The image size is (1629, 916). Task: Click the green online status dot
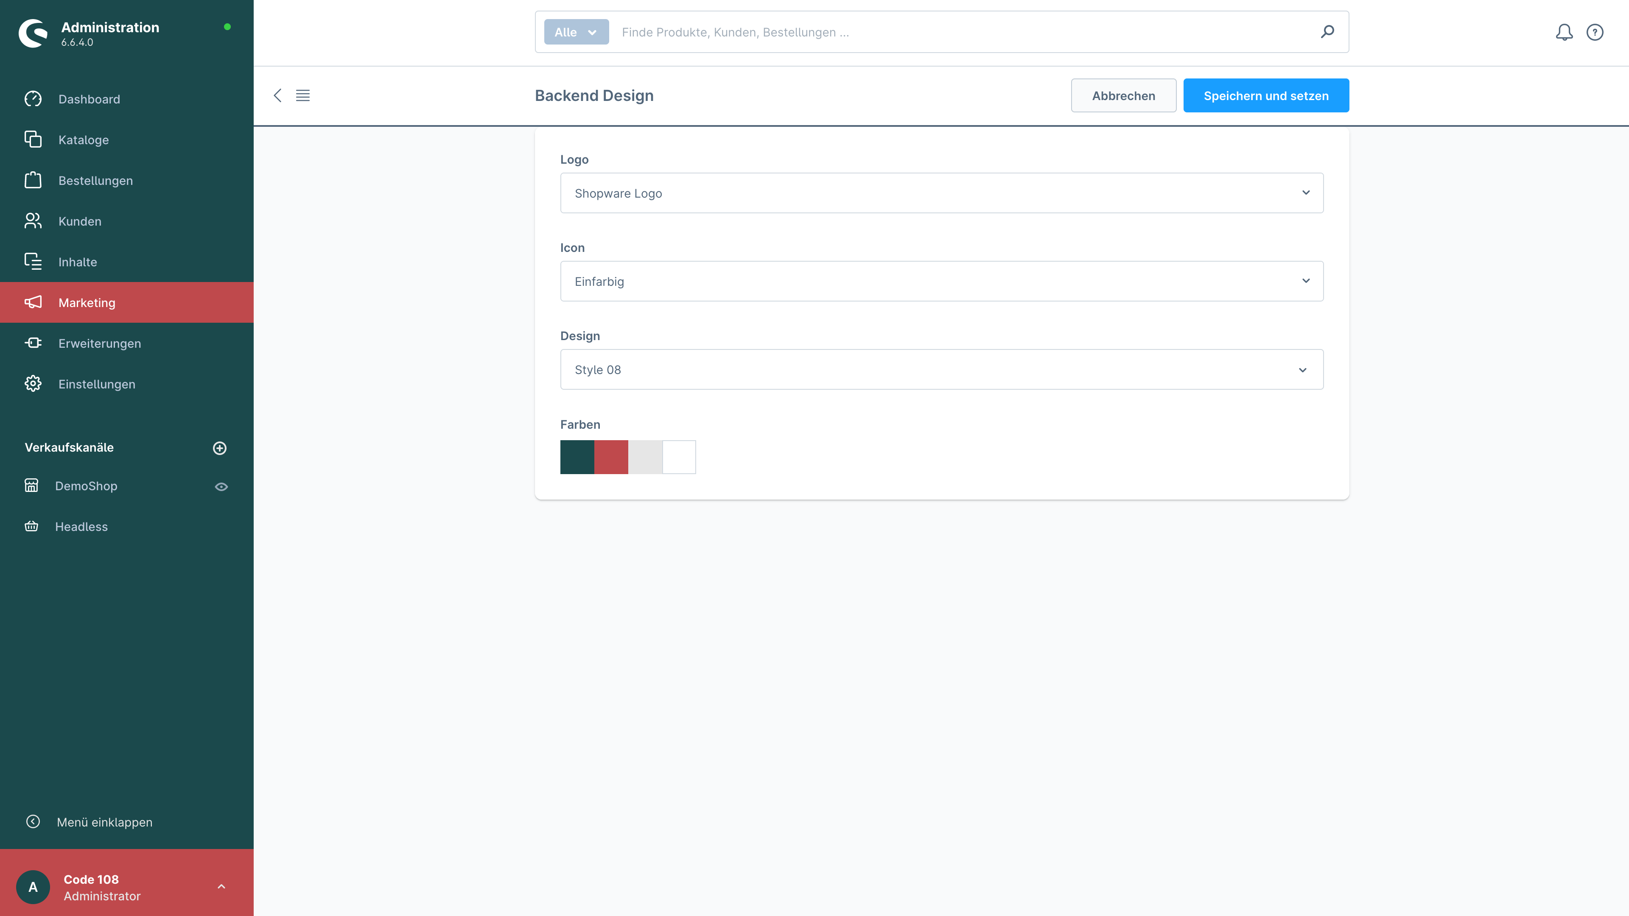tap(227, 27)
